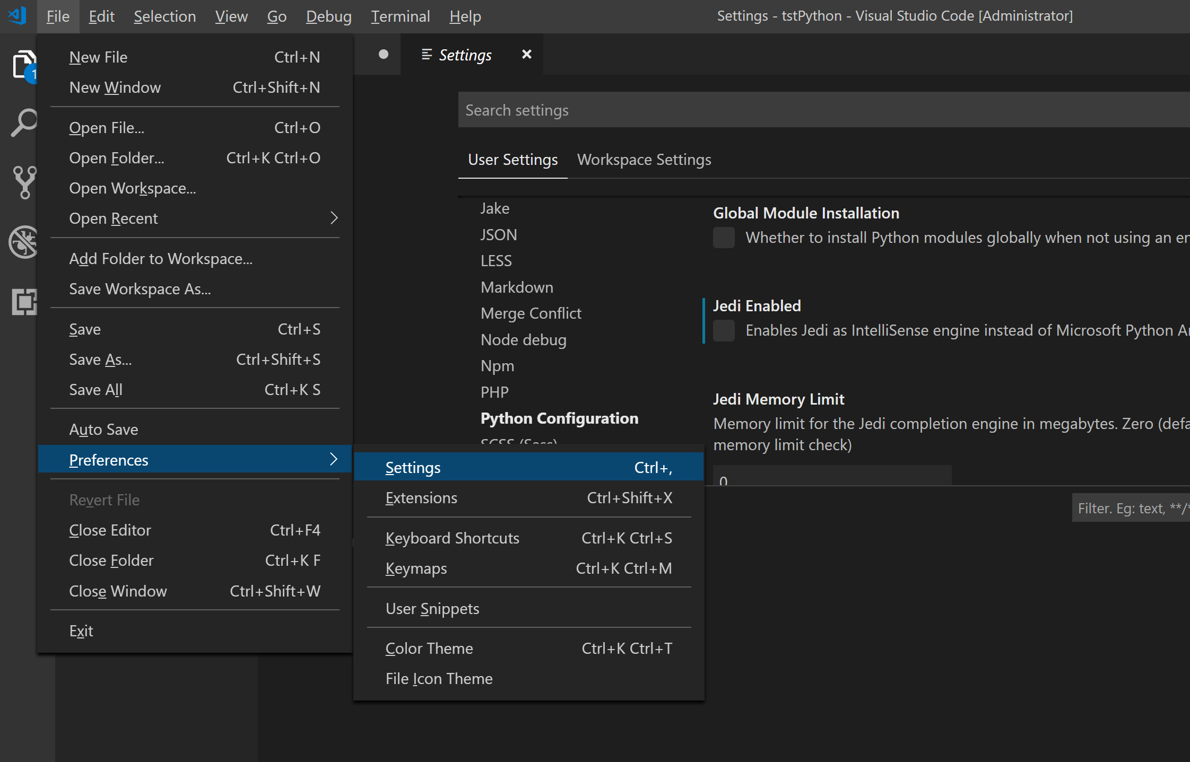Screen dimensions: 1190x762
Task: Open the Selection menu
Action: 164,16
